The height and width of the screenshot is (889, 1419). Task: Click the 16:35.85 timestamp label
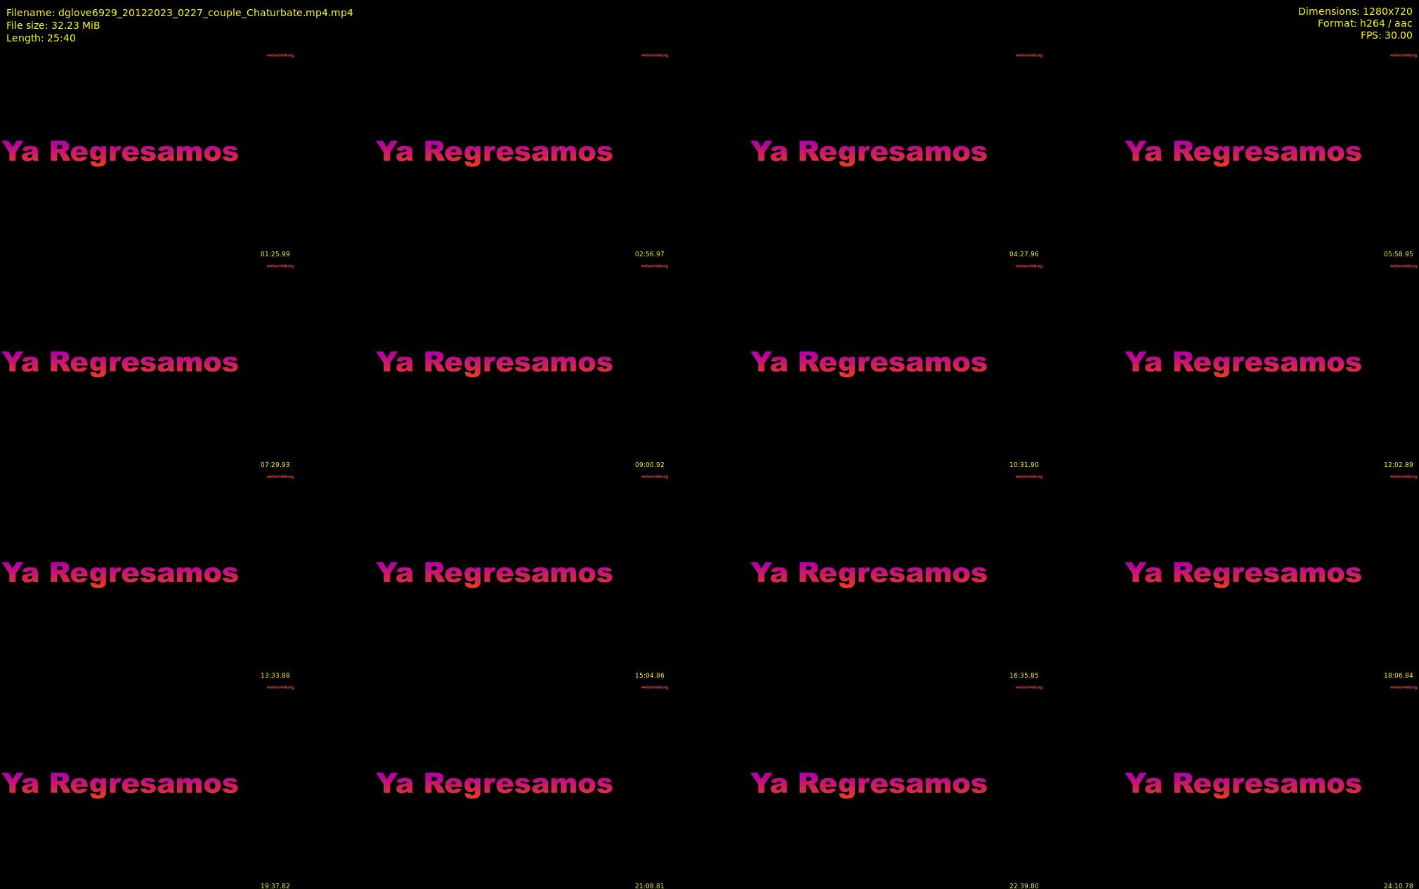1024,676
